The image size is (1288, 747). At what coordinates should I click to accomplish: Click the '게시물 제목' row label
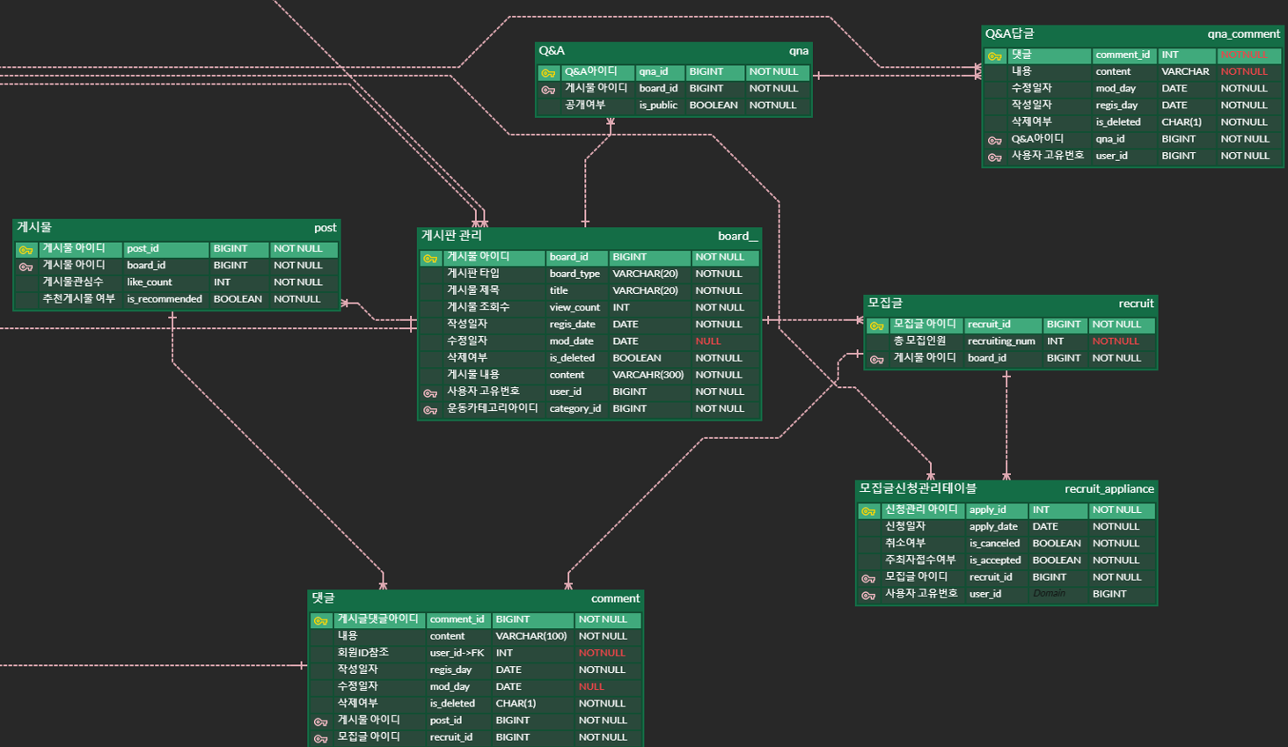(x=473, y=290)
